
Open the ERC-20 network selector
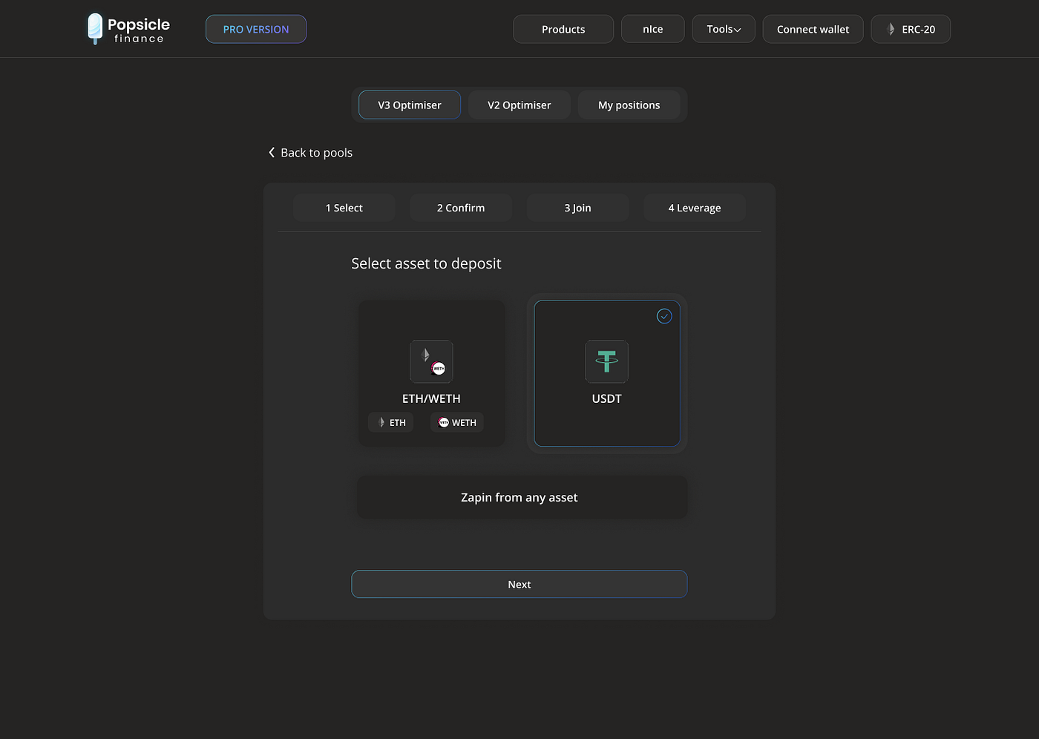911,29
